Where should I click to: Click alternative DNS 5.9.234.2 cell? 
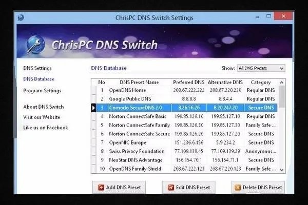coord(225,142)
